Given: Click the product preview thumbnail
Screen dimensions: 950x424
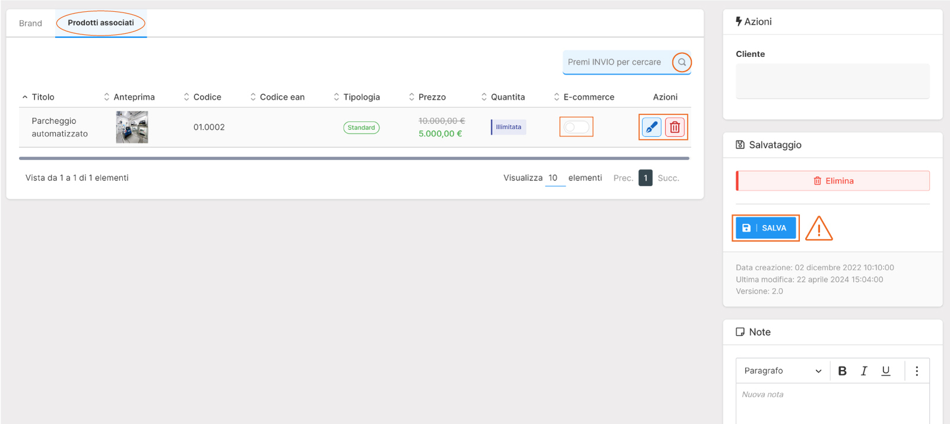Looking at the screenshot, I should click(x=132, y=127).
